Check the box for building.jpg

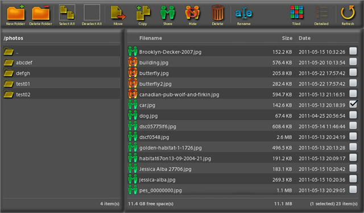coord(353,61)
